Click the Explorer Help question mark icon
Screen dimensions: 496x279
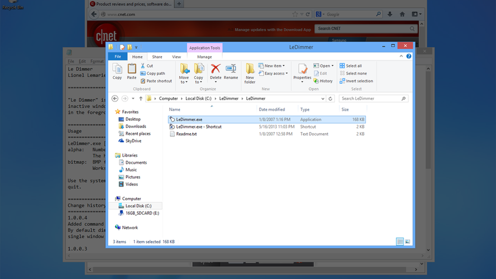pyautogui.click(x=409, y=56)
